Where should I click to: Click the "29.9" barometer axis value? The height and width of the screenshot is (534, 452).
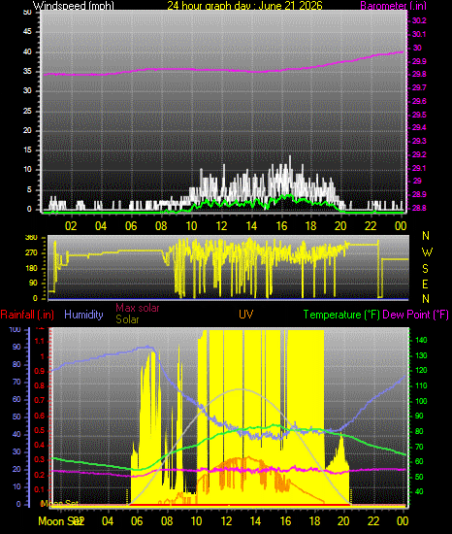(419, 61)
